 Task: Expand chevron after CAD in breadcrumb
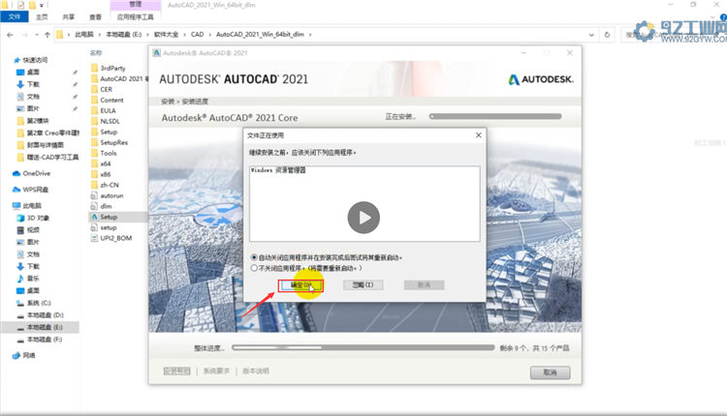coord(210,34)
